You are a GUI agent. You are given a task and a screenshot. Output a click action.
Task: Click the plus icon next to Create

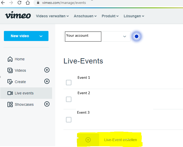(47, 81)
